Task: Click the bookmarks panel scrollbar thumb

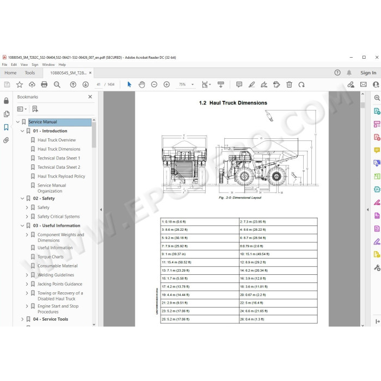Action: coord(94,135)
